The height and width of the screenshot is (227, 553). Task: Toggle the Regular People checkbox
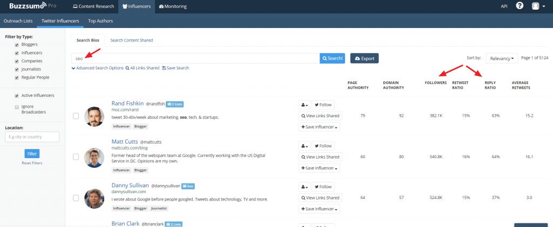(x=17, y=77)
